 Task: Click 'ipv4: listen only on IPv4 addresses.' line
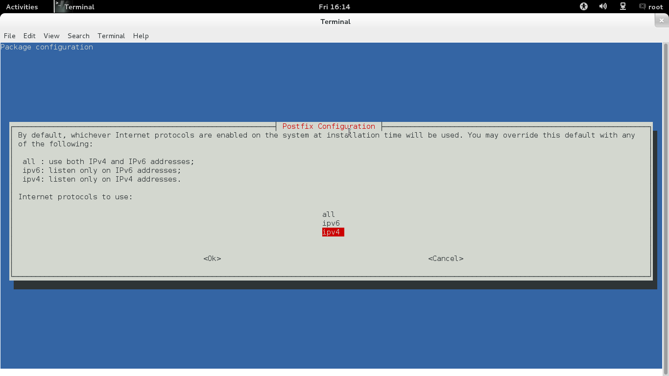point(102,179)
